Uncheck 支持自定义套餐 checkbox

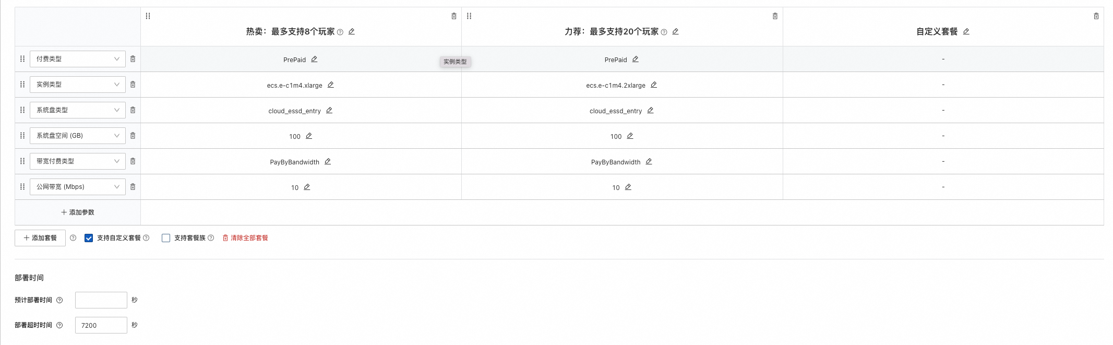click(89, 238)
